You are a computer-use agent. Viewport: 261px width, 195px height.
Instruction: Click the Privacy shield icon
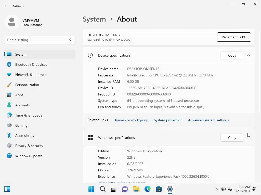click(9, 145)
